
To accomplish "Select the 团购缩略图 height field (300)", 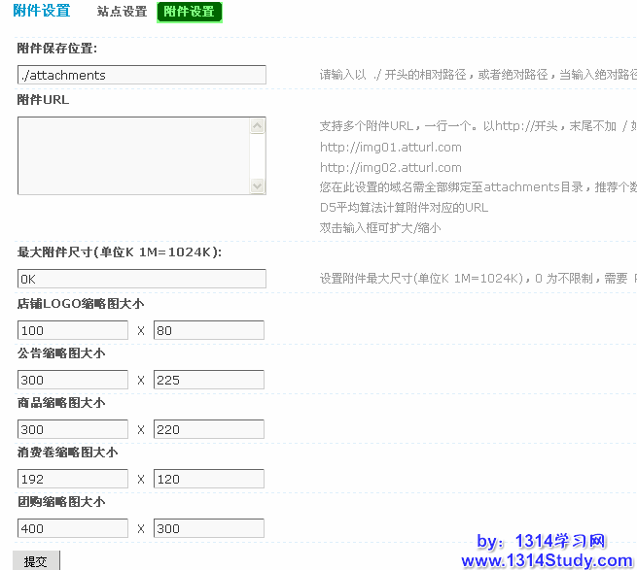I will 208,528.
